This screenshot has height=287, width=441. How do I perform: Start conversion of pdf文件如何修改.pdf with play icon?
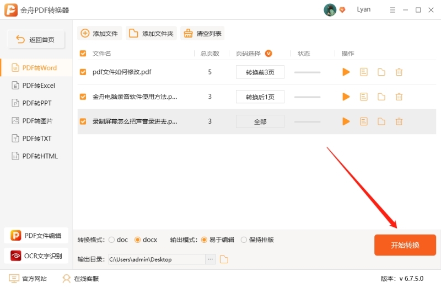click(x=346, y=72)
